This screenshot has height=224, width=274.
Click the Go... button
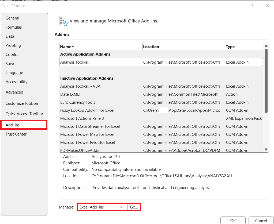(x=134, y=207)
